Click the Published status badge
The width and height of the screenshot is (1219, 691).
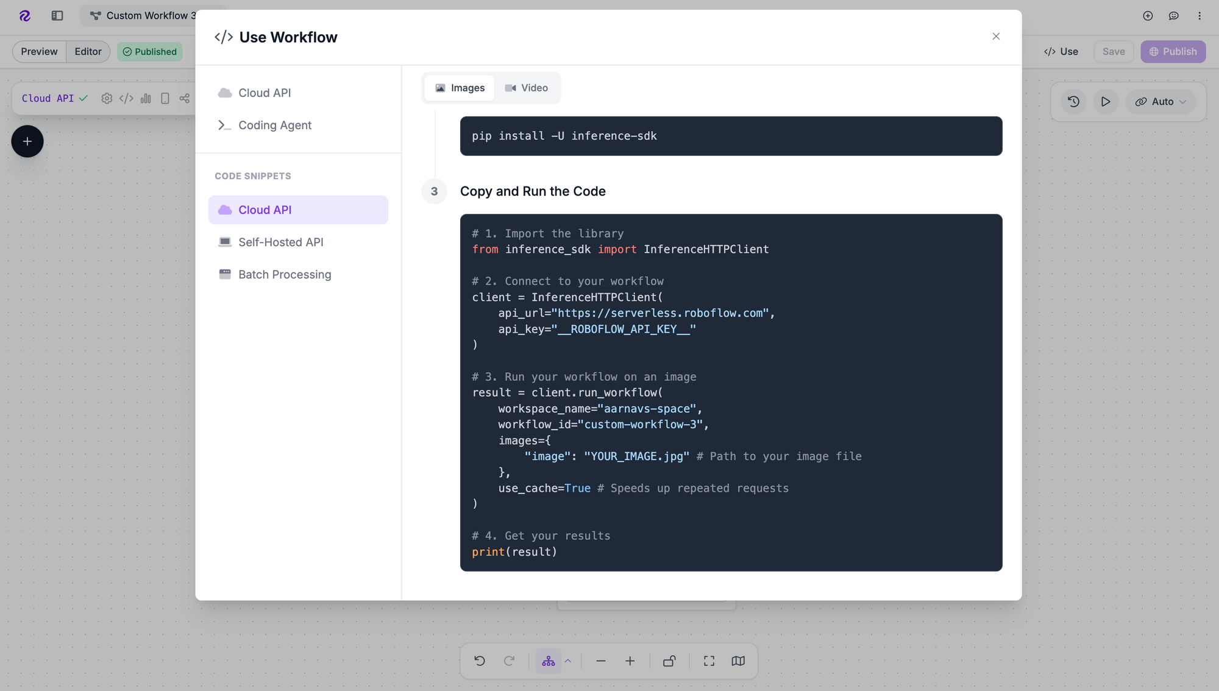click(x=150, y=52)
